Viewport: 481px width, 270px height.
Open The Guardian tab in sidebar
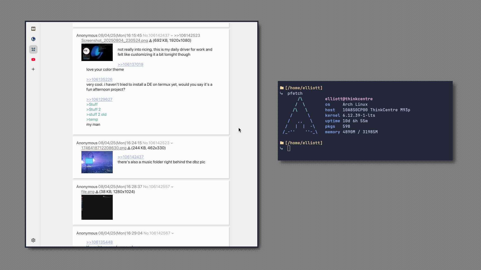point(33,39)
